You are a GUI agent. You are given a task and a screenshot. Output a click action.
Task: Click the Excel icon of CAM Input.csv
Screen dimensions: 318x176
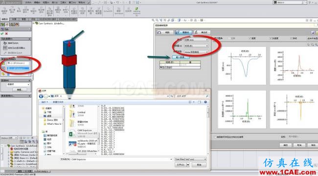pos(72,133)
